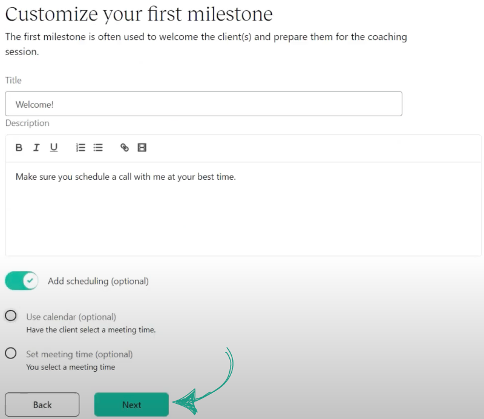Click the 'Set meeting time (optional)' label text

click(79, 354)
